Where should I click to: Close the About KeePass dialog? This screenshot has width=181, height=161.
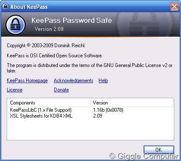pos(174,6)
